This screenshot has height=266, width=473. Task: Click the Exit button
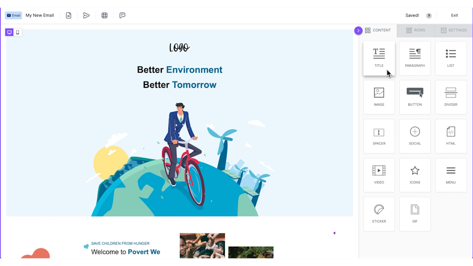(454, 15)
